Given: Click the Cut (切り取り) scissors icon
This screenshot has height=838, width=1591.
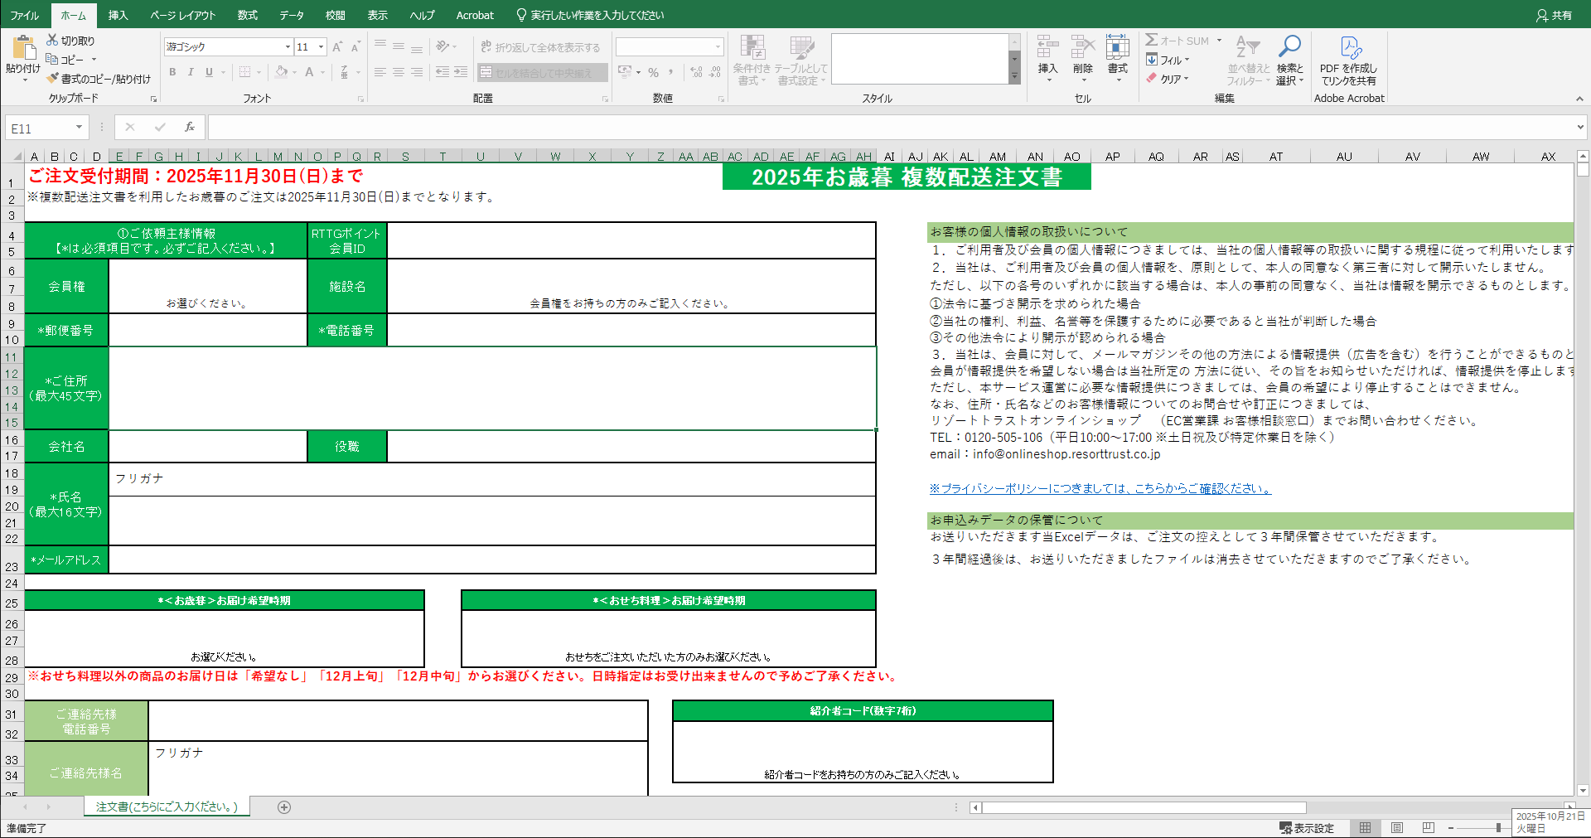Looking at the screenshot, I should pos(52,40).
